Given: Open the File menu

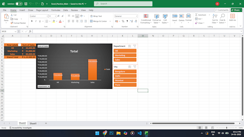Looking at the screenshot, I should [5, 10].
